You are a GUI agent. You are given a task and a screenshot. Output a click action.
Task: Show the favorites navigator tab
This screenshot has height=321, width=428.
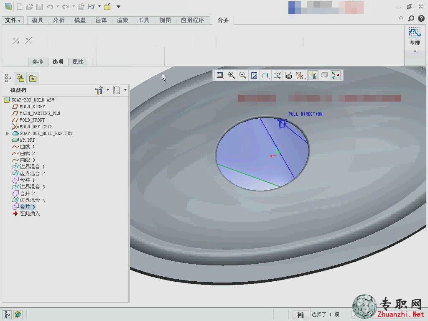point(33,78)
